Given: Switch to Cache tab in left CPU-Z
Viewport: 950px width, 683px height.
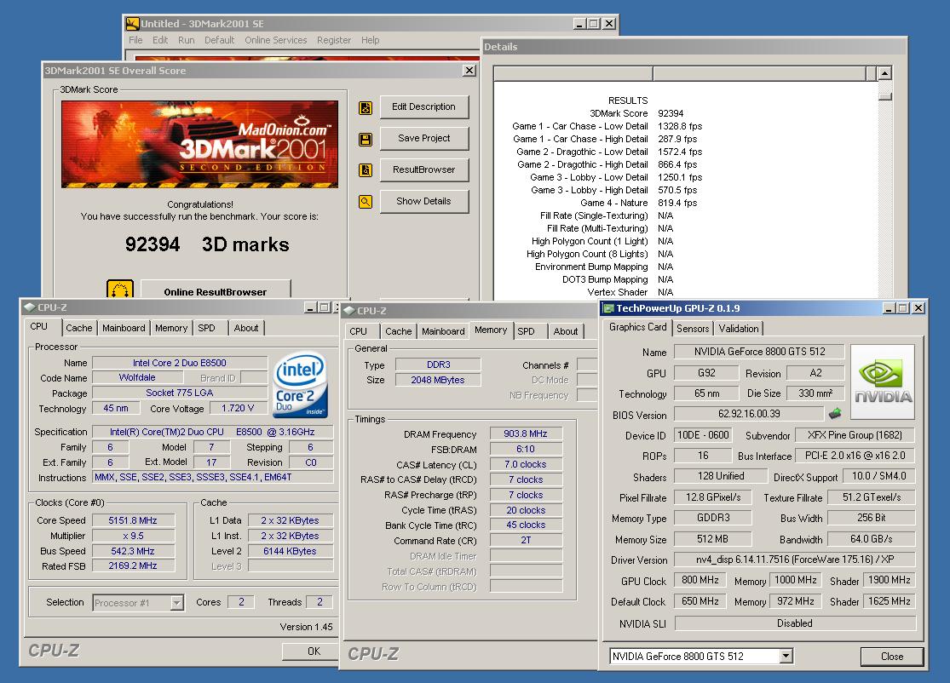Looking at the screenshot, I should (78, 328).
